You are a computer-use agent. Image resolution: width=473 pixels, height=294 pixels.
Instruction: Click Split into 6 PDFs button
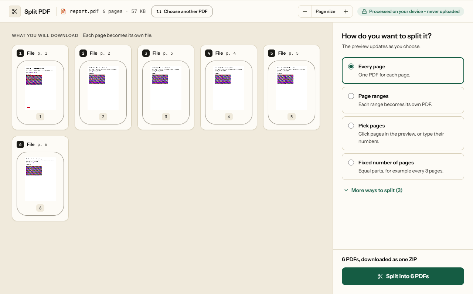click(x=403, y=276)
